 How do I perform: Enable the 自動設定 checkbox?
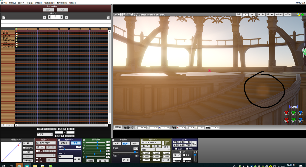point(24,148)
